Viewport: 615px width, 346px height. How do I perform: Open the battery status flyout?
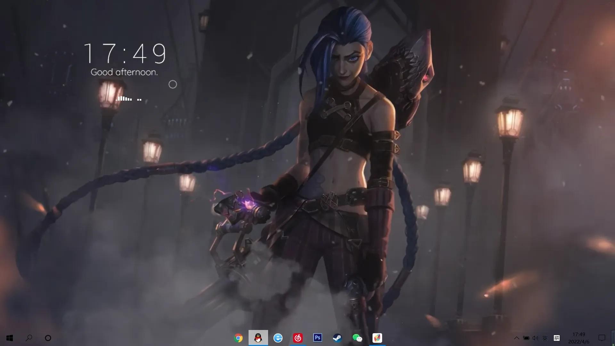click(526, 338)
